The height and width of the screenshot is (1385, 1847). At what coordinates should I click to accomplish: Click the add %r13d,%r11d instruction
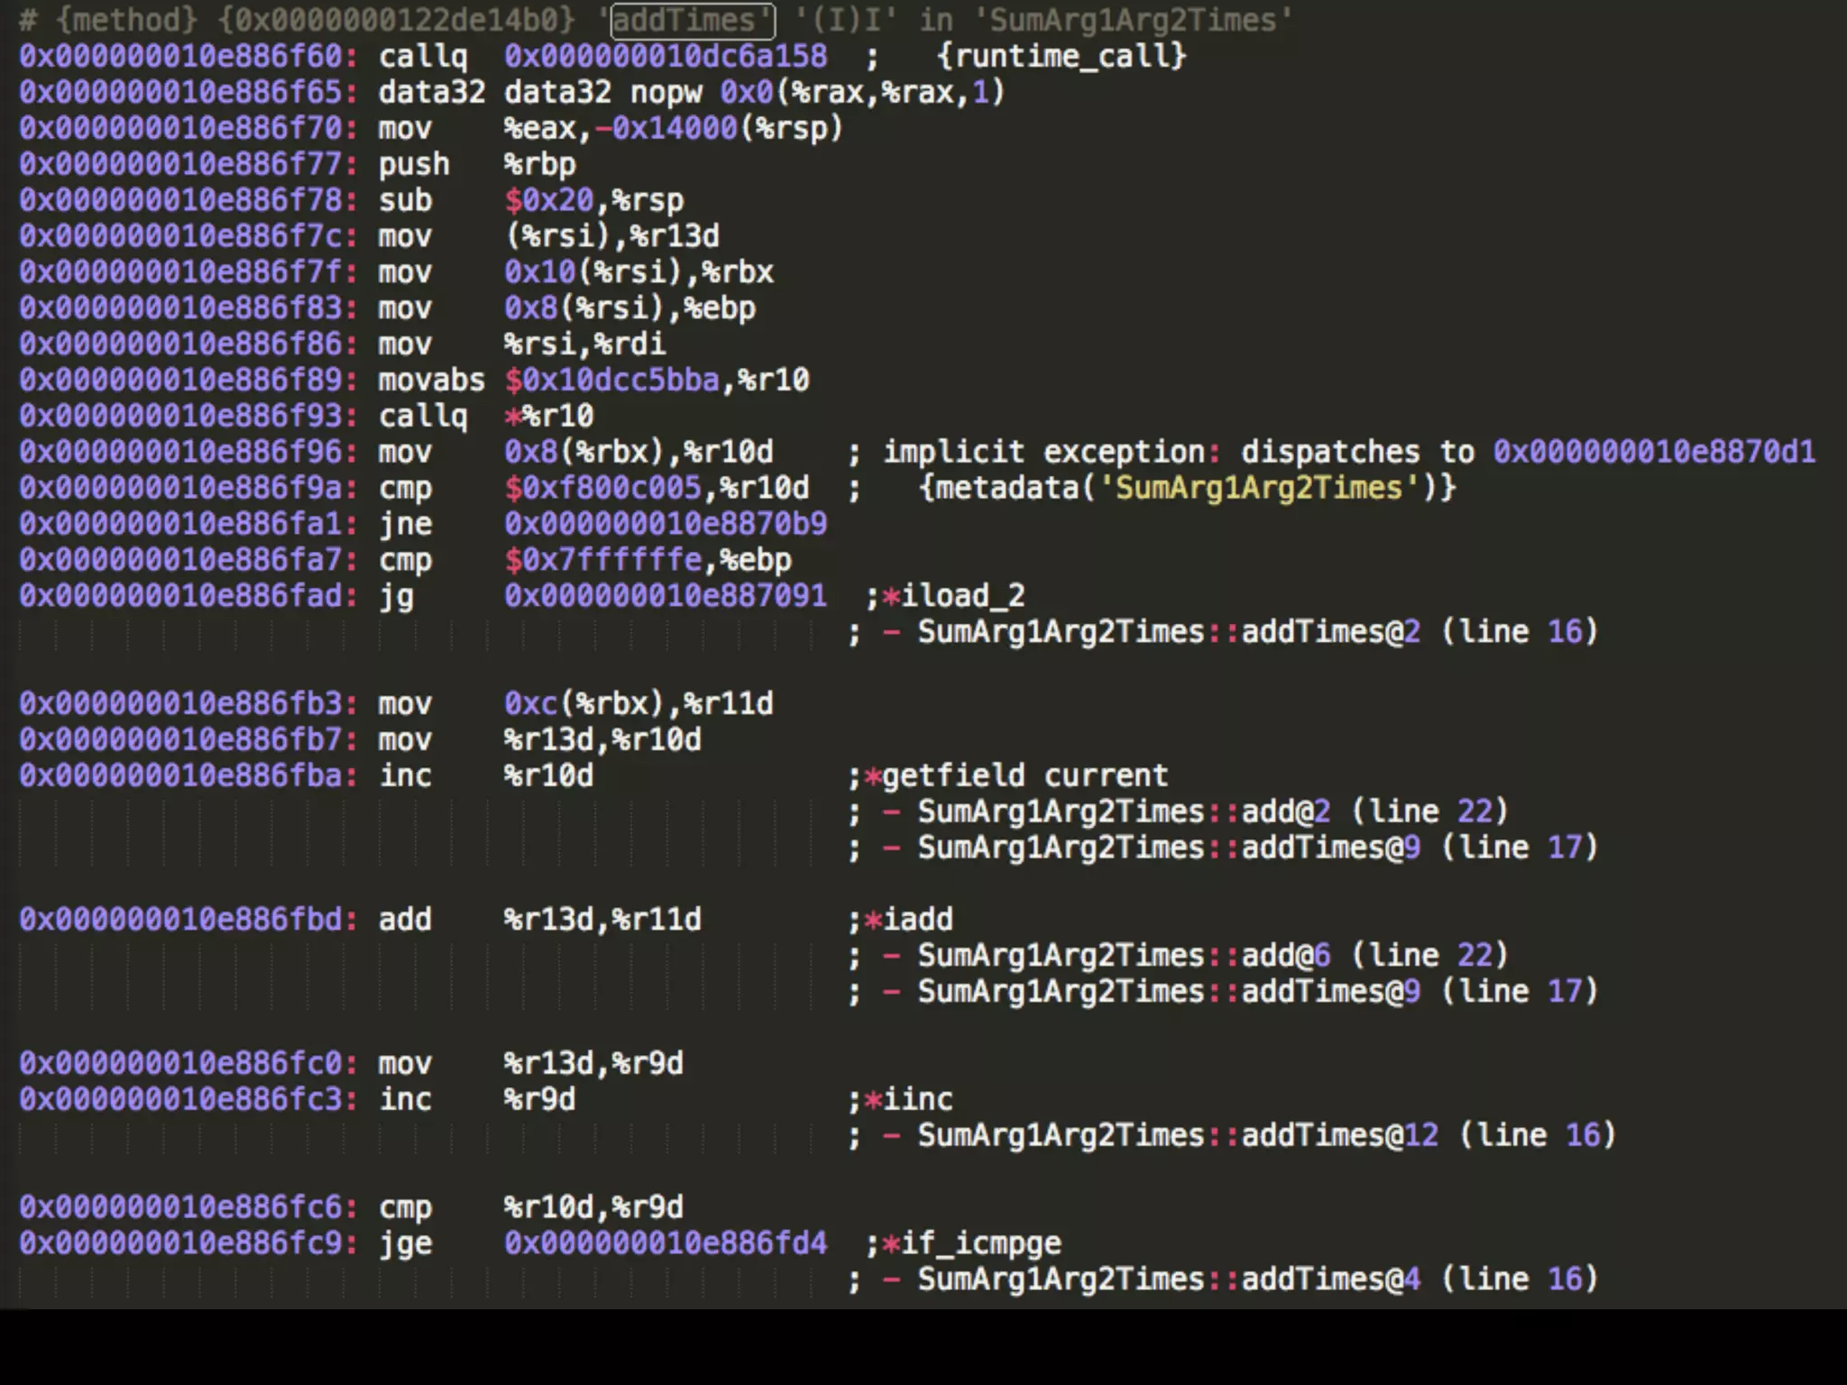coord(404,920)
